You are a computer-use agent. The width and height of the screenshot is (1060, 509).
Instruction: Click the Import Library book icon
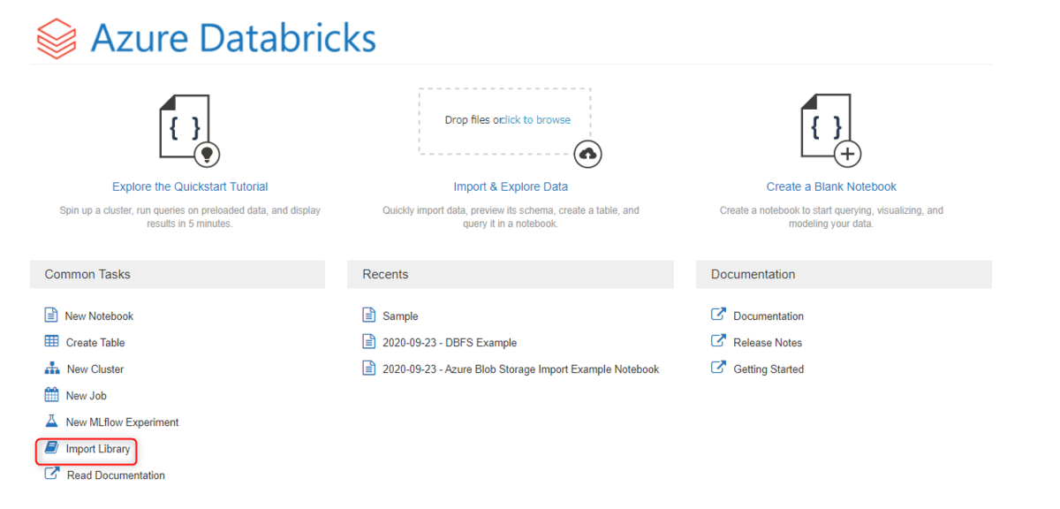click(52, 448)
